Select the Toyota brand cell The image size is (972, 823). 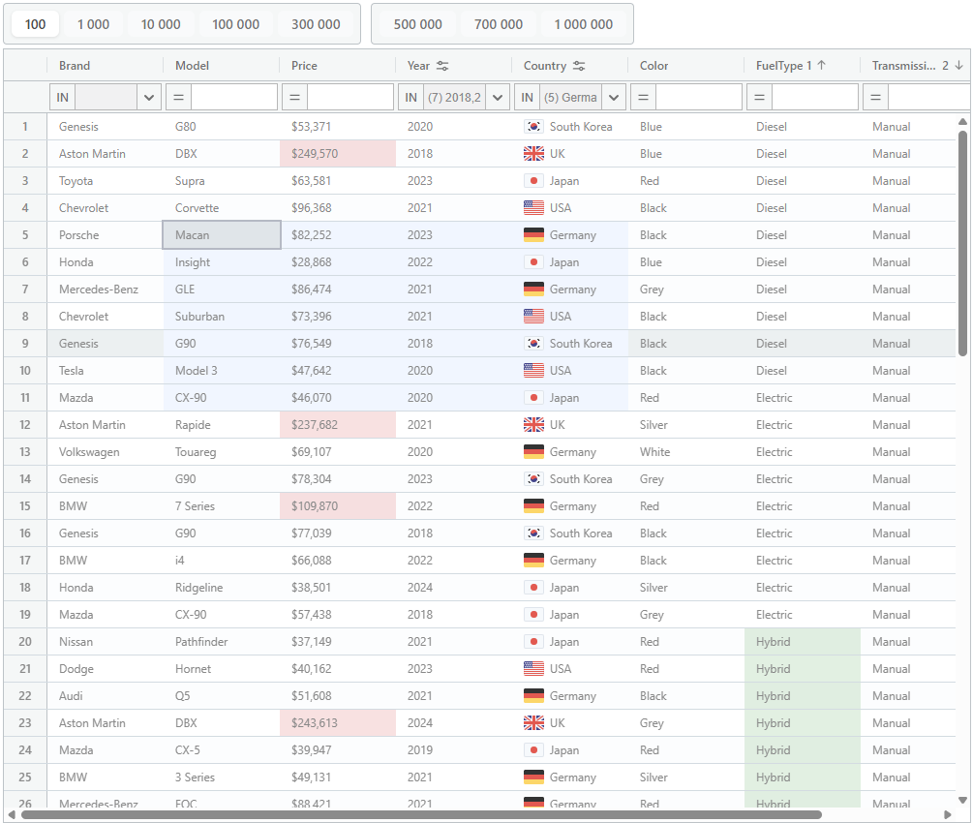pyautogui.click(x=106, y=181)
